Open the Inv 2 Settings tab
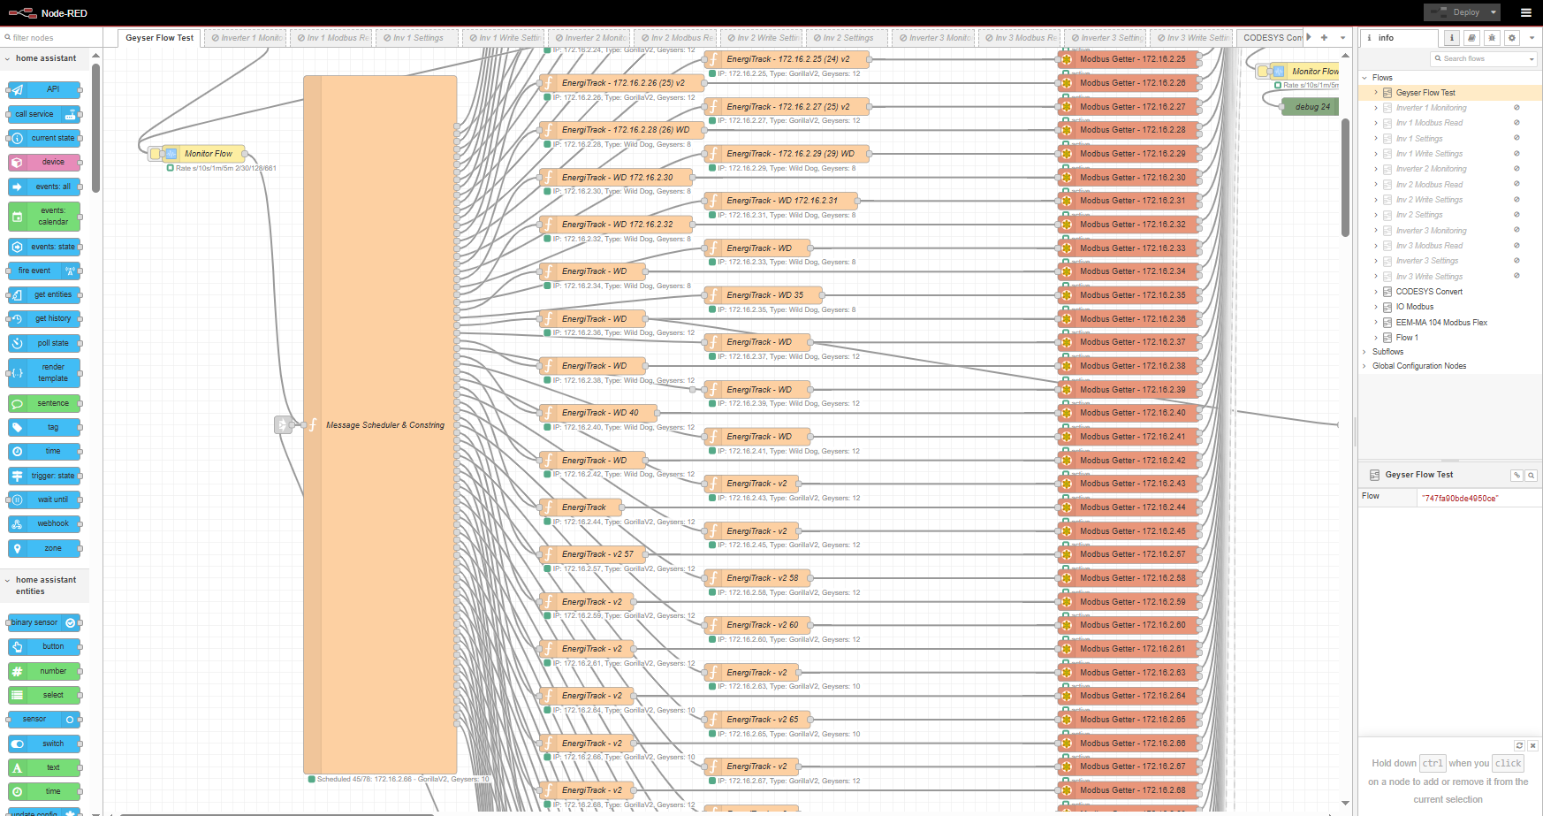1543x816 pixels. (x=847, y=38)
